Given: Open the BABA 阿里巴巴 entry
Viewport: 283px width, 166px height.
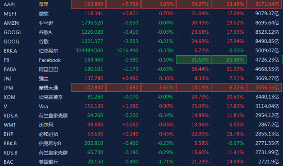Looking at the screenshot, I should (141, 69).
